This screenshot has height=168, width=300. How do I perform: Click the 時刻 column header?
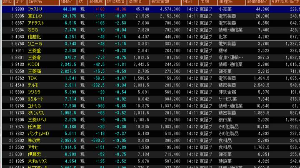click(x=187, y=2)
